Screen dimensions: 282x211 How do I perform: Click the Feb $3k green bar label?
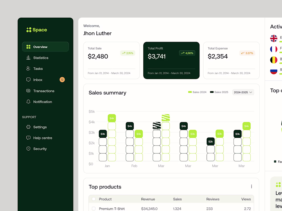(139, 134)
